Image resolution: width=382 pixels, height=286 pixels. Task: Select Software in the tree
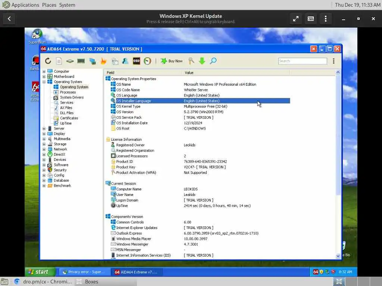[x=61, y=165]
